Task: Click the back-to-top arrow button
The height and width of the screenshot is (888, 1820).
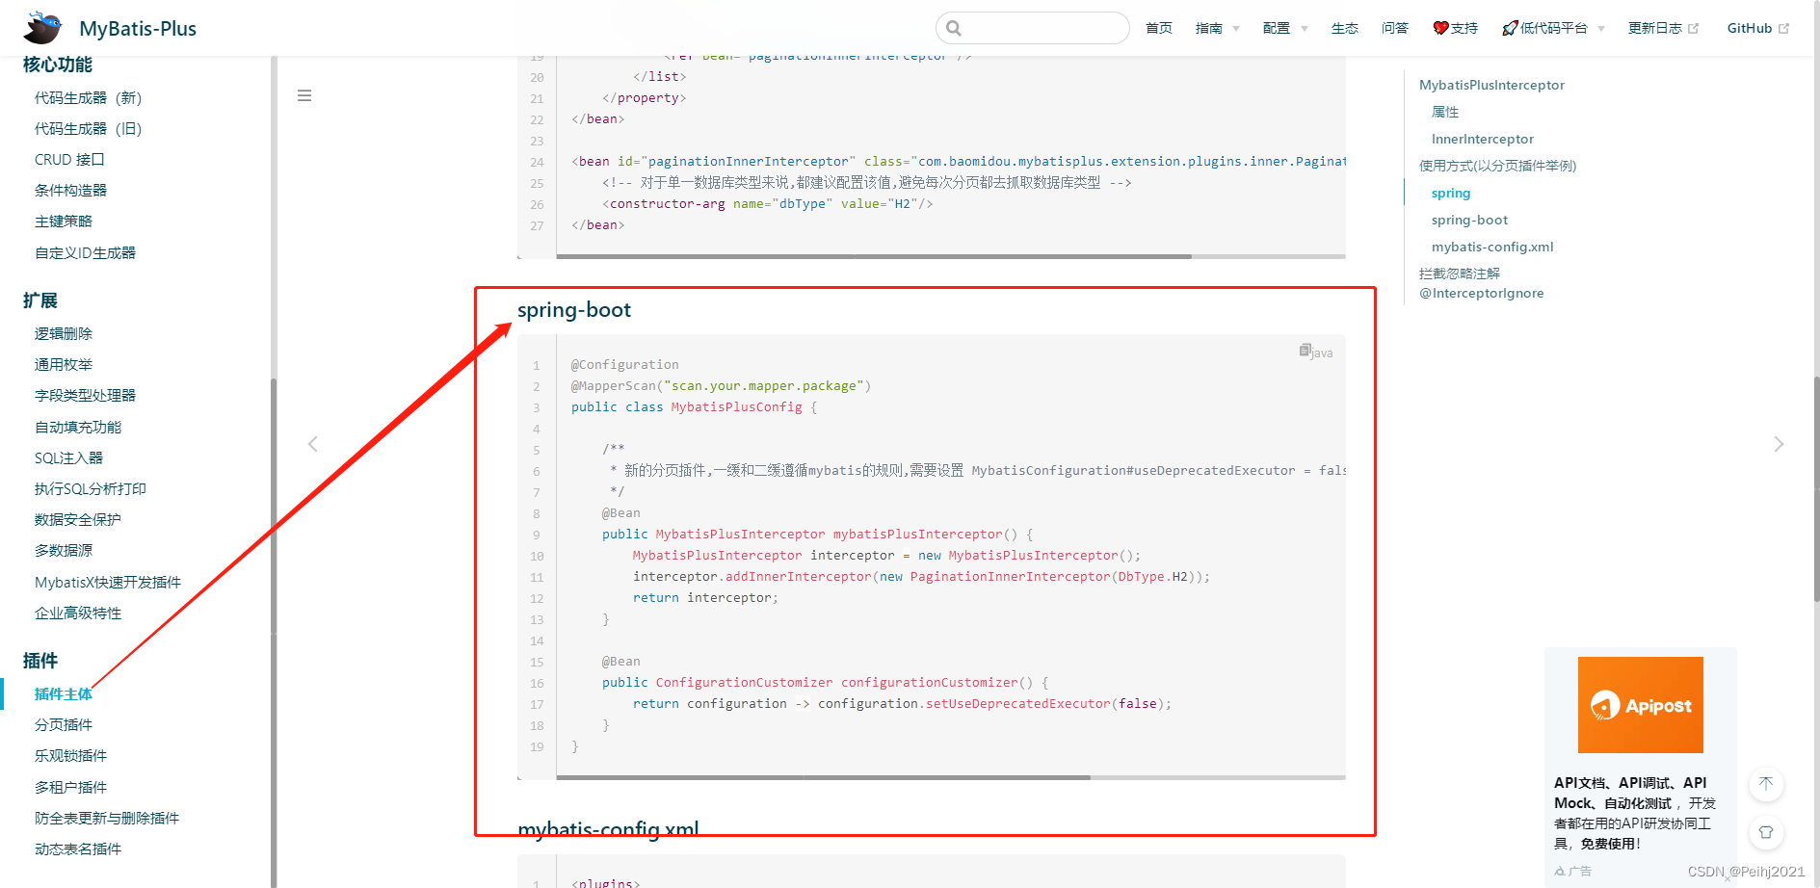Action: point(1766,784)
